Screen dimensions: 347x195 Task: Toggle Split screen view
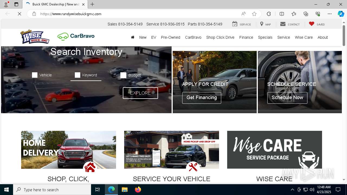[x=282, y=14]
